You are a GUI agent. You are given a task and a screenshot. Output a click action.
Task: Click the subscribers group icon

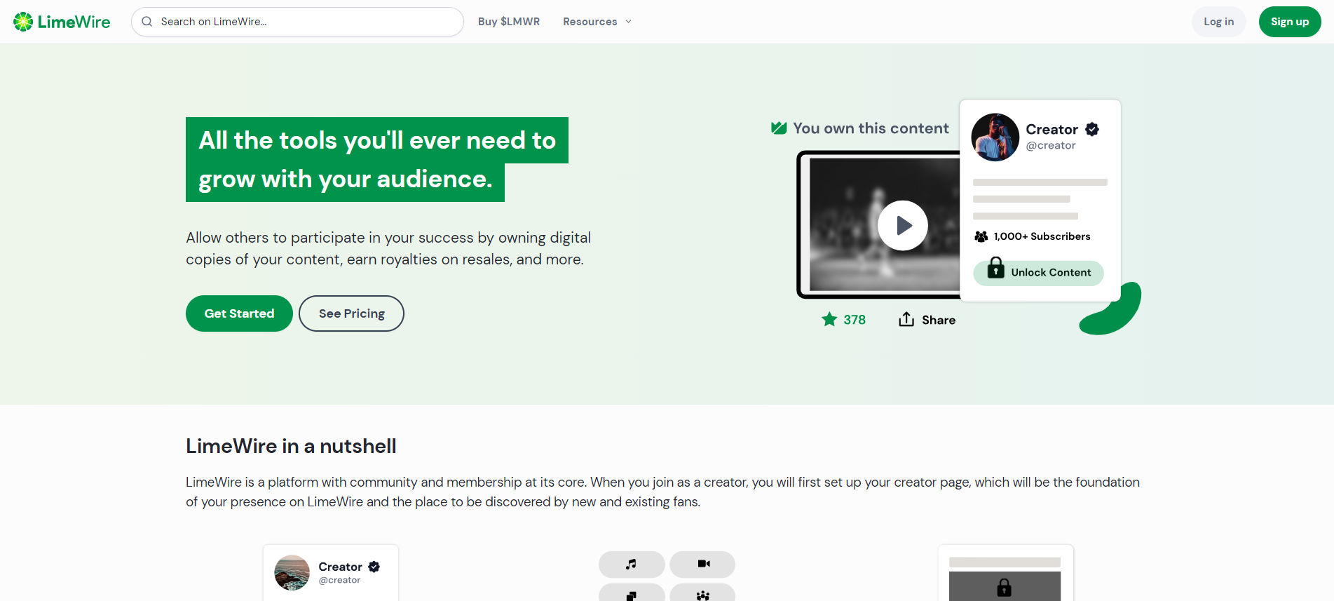tap(981, 236)
